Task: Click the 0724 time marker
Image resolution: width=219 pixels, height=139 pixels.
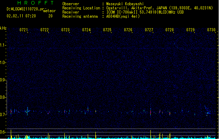Action: (x=86, y=30)
